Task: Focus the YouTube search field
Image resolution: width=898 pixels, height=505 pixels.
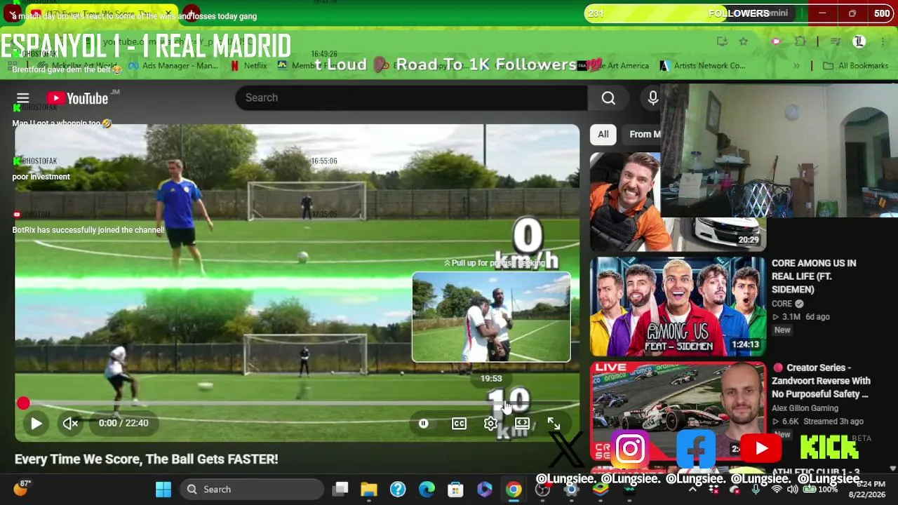Action: tap(411, 98)
